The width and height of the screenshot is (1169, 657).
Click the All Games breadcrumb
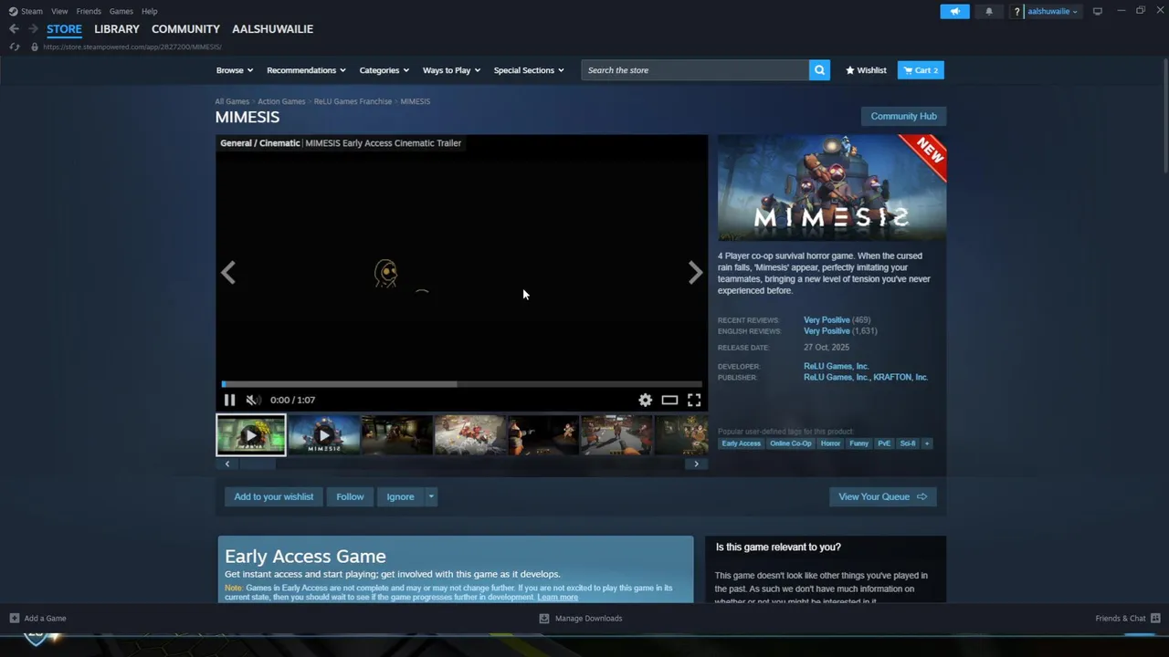point(232,101)
